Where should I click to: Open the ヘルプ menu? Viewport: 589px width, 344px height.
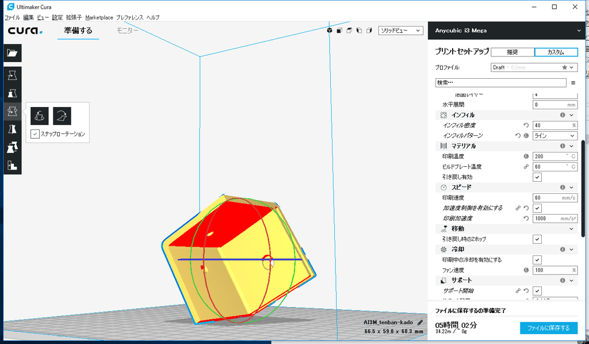click(x=153, y=17)
